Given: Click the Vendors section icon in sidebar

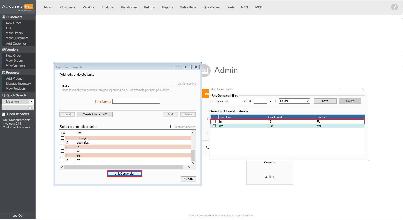Looking at the screenshot, I should 4,50.
